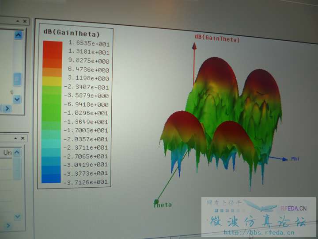Viewport: 318px width, 239px height.
Task: Click the 'Un' column header
Action: coord(8,152)
